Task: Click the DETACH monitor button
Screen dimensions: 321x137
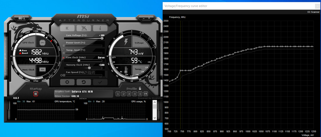Action: pos(83,98)
